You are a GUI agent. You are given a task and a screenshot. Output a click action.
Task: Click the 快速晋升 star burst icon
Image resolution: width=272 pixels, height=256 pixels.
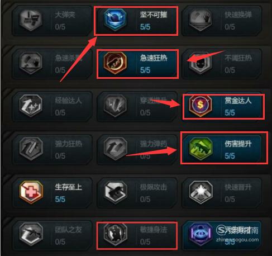[x=201, y=192]
